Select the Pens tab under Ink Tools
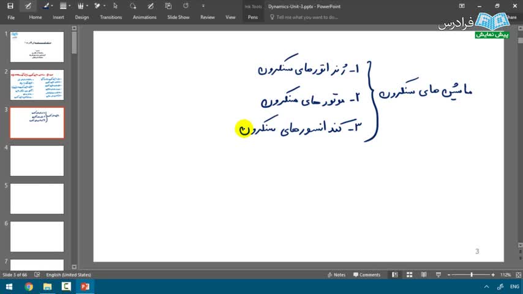The width and height of the screenshot is (523, 294). tap(253, 17)
